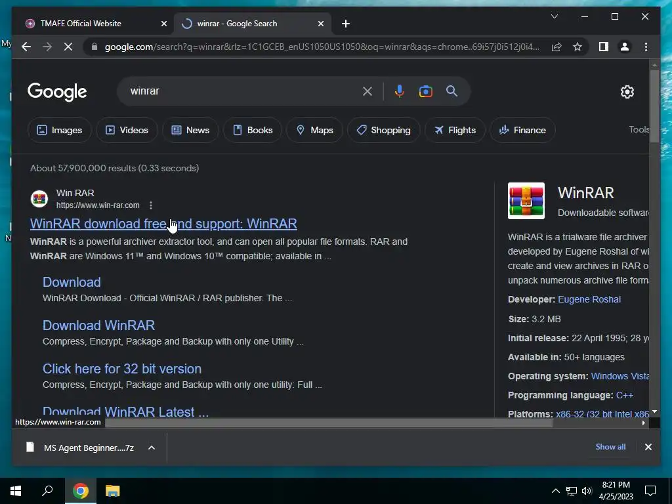Open the x86-32 platforms link
Screen dimensions: 672x504
coord(602,414)
